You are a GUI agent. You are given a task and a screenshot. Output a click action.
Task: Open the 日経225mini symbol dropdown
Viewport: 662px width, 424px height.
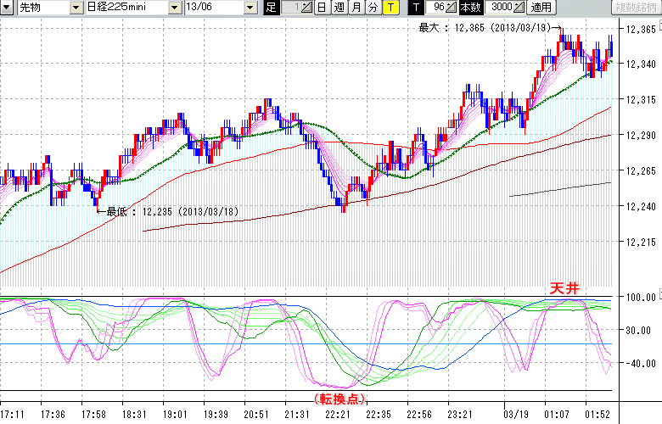click(174, 8)
